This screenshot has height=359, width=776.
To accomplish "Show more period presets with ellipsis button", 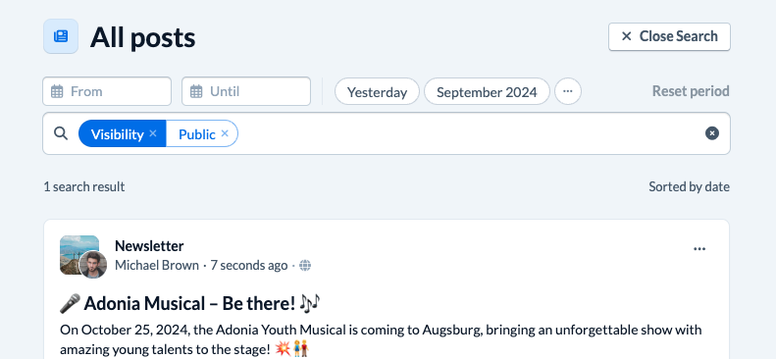I will click(x=568, y=91).
